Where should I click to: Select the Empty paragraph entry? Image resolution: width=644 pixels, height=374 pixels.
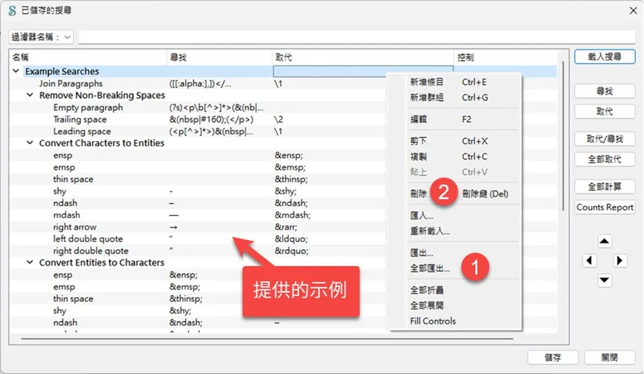coord(88,108)
